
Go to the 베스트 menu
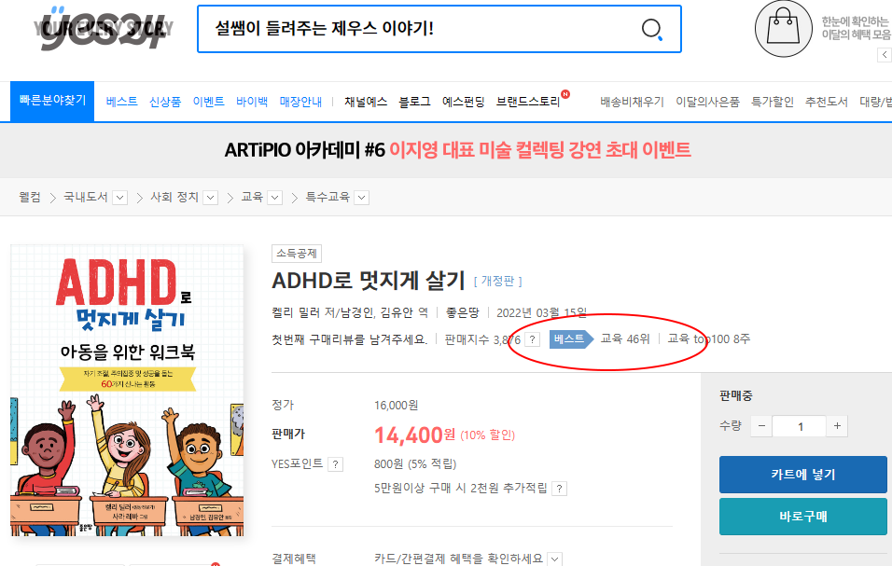tap(121, 101)
